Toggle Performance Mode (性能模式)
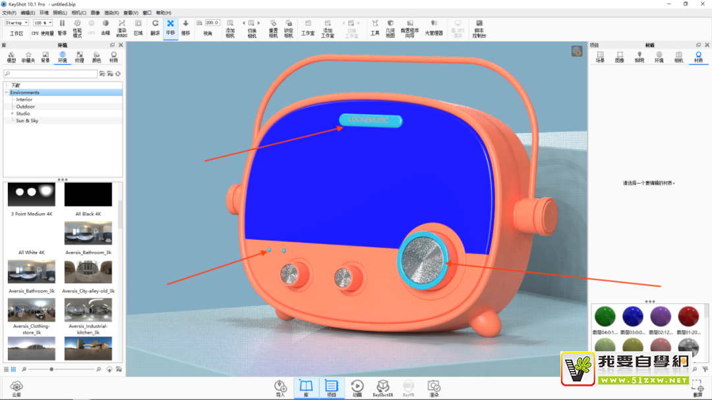 pyautogui.click(x=77, y=26)
